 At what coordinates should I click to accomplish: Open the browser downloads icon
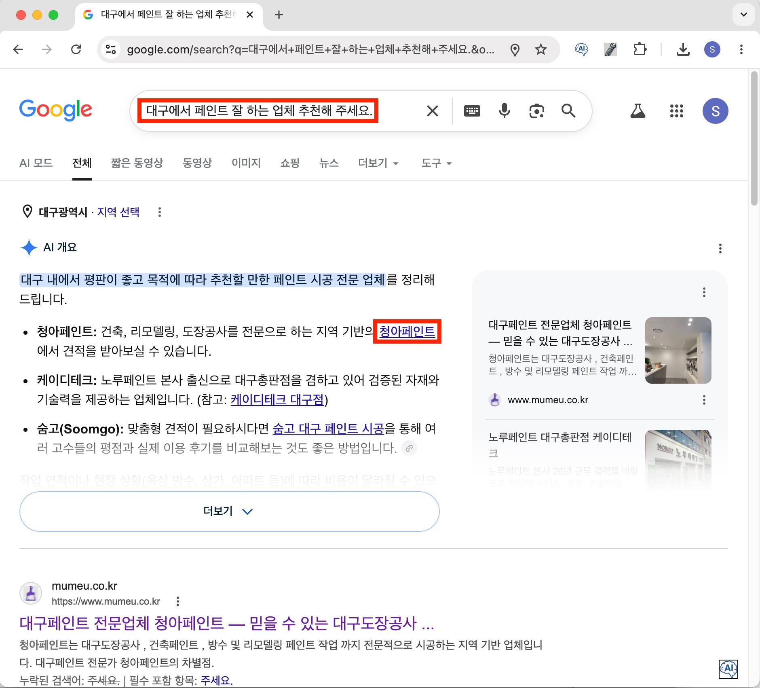tap(683, 49)
